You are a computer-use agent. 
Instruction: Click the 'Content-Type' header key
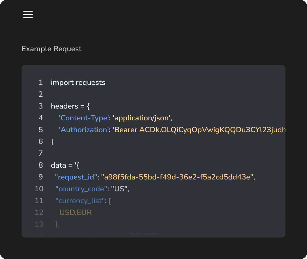(x=83, y=118)
